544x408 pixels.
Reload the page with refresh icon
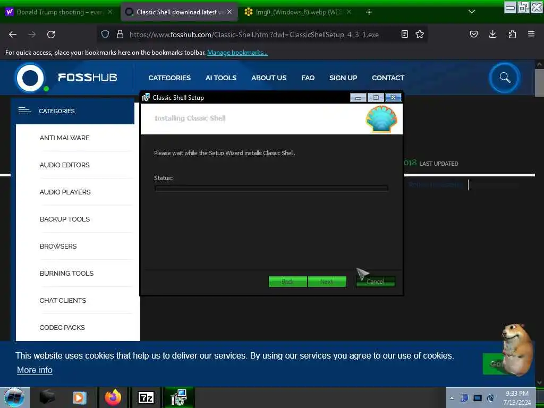pos(51,35)
